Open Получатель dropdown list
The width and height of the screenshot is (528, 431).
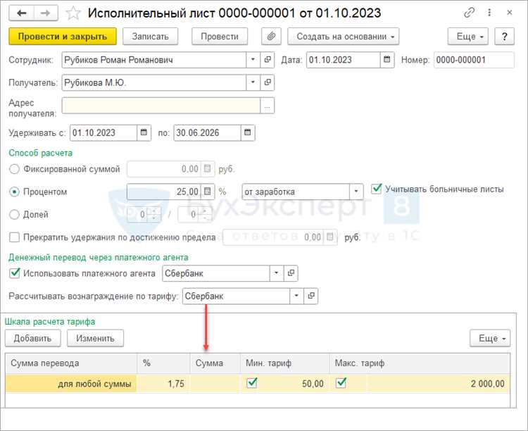253,83
